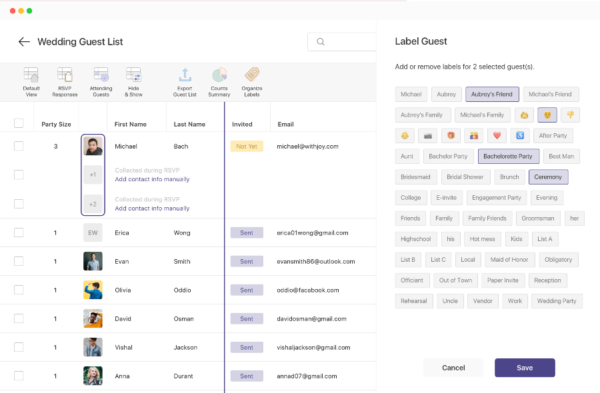
Task: Click the Email column header
Action: pyautogui.click(x=286, y=125)
